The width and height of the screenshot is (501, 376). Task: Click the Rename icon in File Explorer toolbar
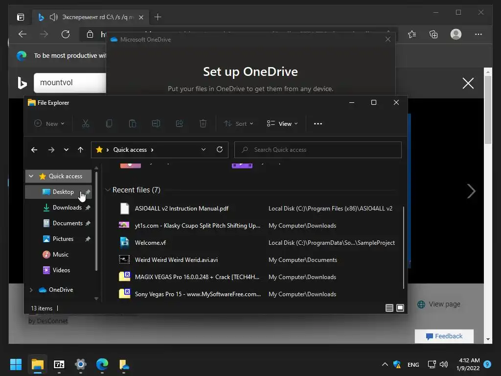coord(156,124)
